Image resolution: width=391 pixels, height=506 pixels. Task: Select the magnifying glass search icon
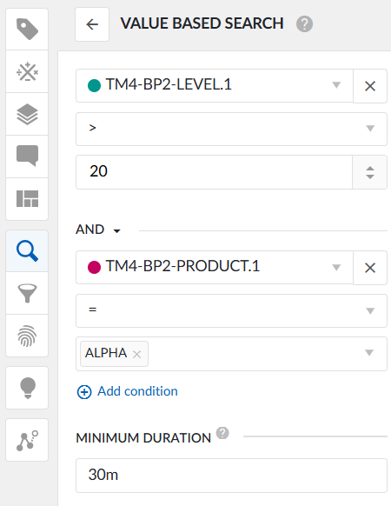point(27,250)
